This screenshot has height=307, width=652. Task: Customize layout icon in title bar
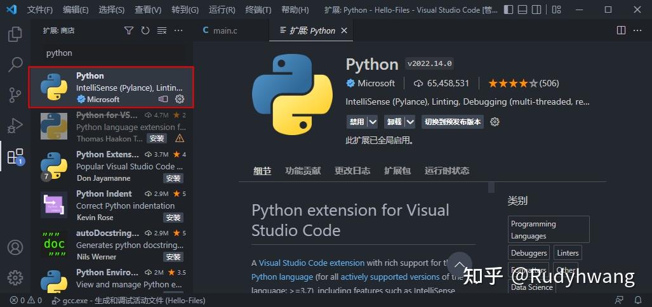coord(556,10)
